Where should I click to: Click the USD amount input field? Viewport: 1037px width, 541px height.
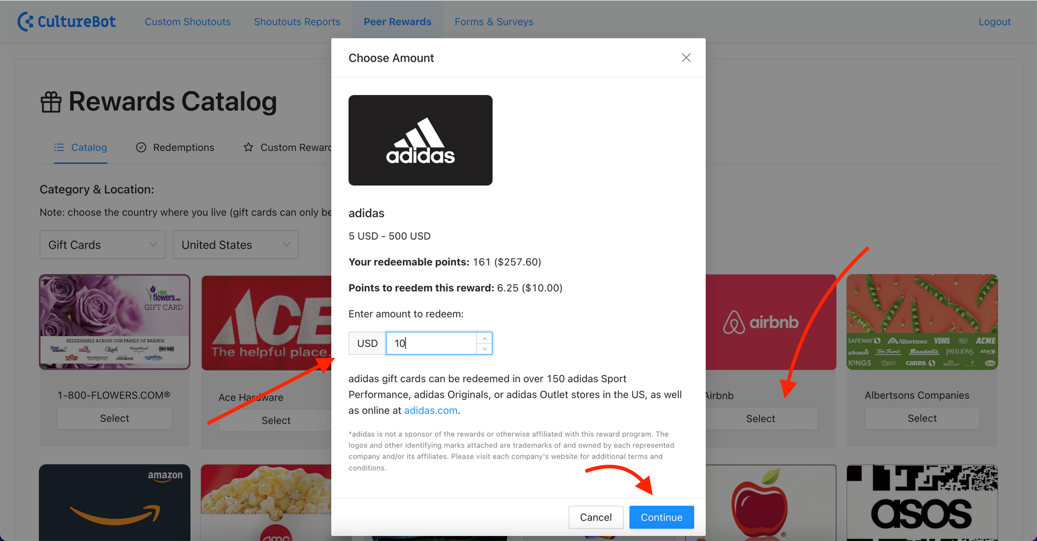click(431, 343)
